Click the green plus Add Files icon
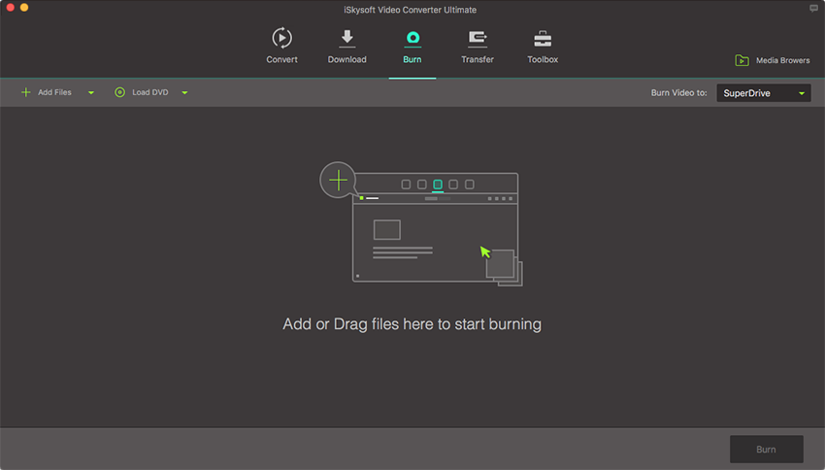Image resolution: width=825 pixels, height=470 pixels. tap(25, 92)
